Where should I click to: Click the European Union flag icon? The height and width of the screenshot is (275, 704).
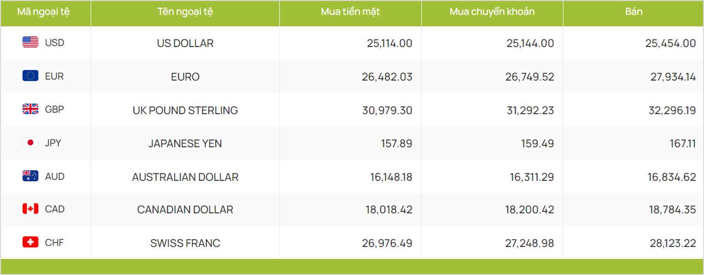click(x=30, y=76)
